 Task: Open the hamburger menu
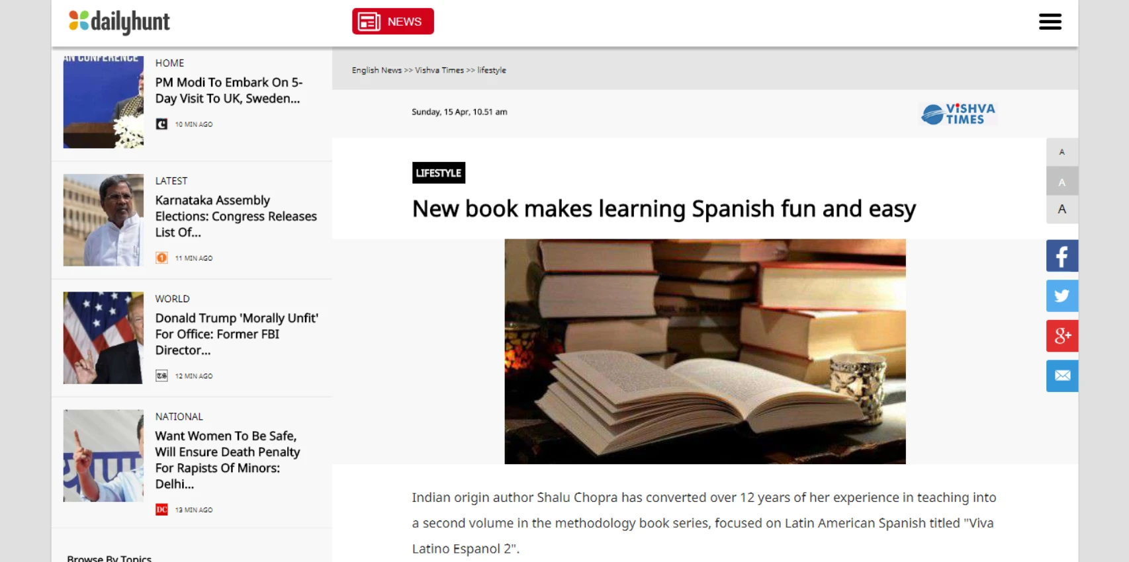click(1050, 22)
